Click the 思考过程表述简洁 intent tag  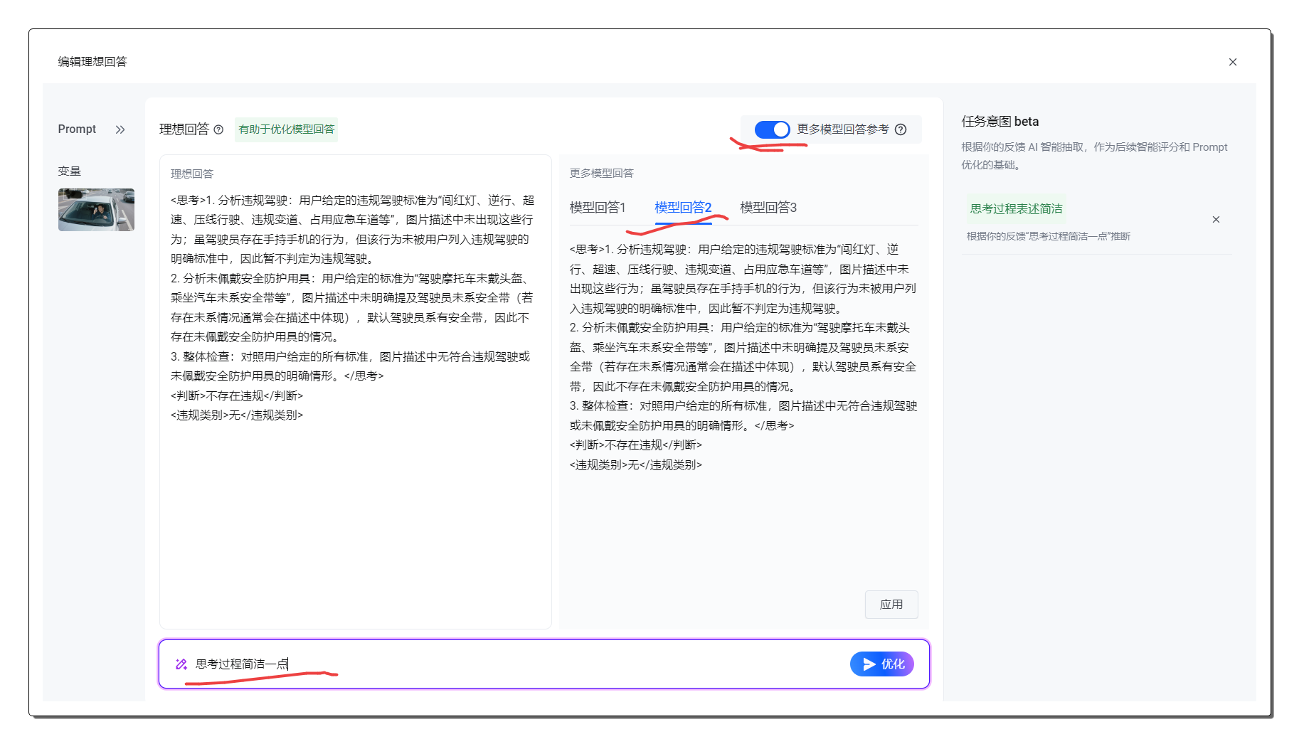tap(1016, 208)
